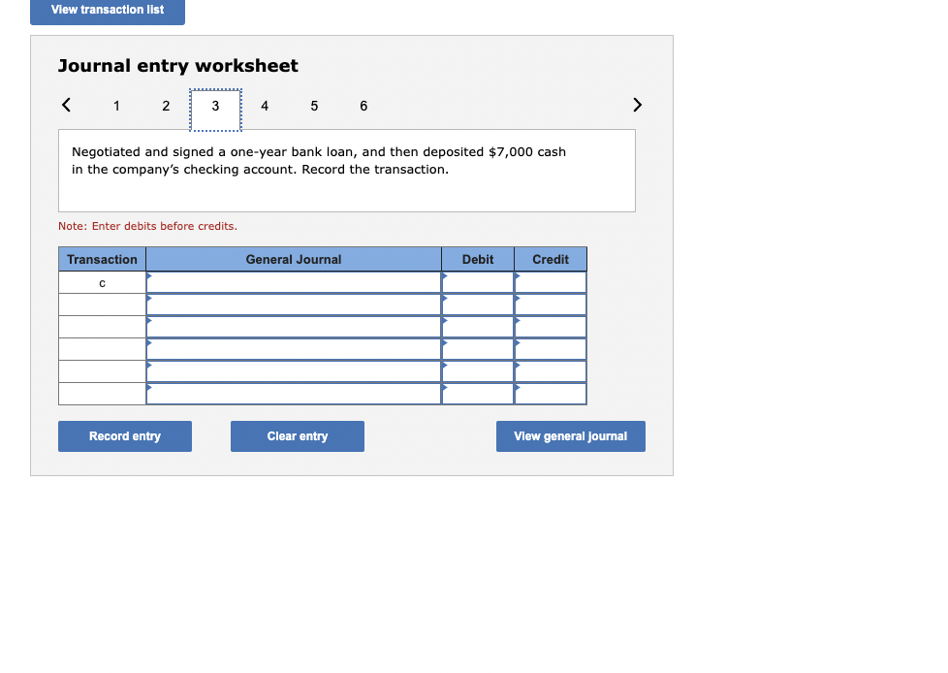The width and height of the screenshot is (948, 673).
Task: Click the Debit column header
Action: pos(478,259)
